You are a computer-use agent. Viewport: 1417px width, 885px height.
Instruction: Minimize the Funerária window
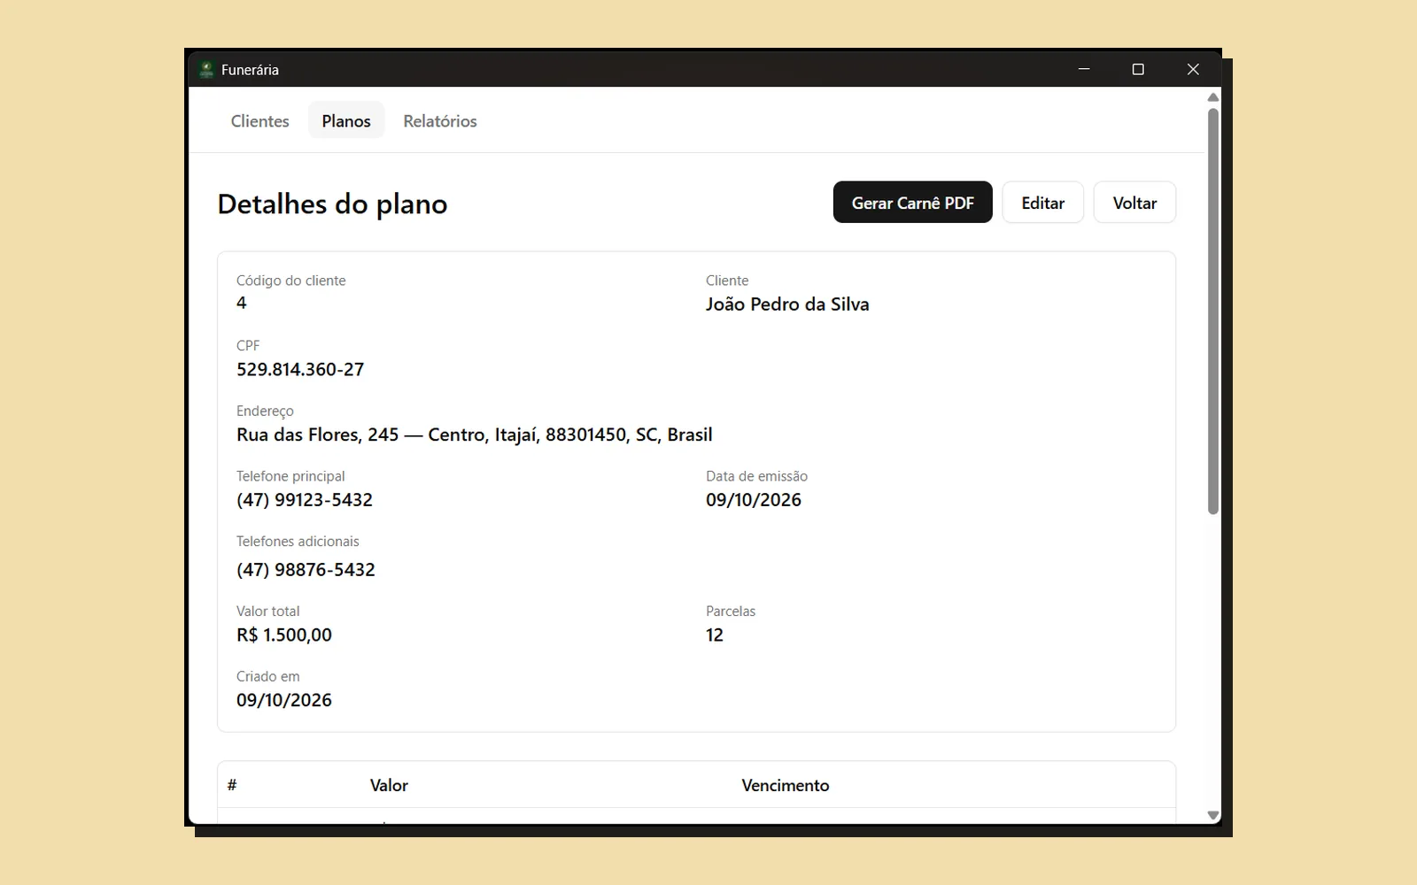tap(1084, 69)
